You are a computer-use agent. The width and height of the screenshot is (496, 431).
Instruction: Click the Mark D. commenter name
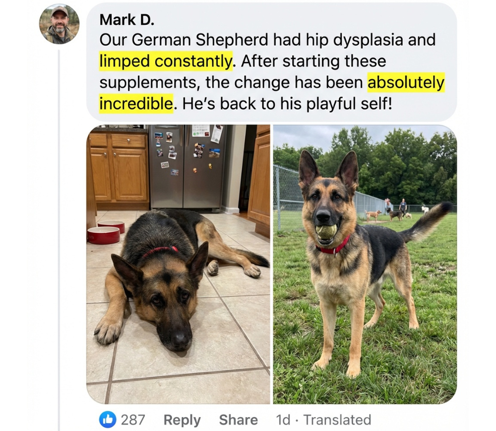click(127, 20)
